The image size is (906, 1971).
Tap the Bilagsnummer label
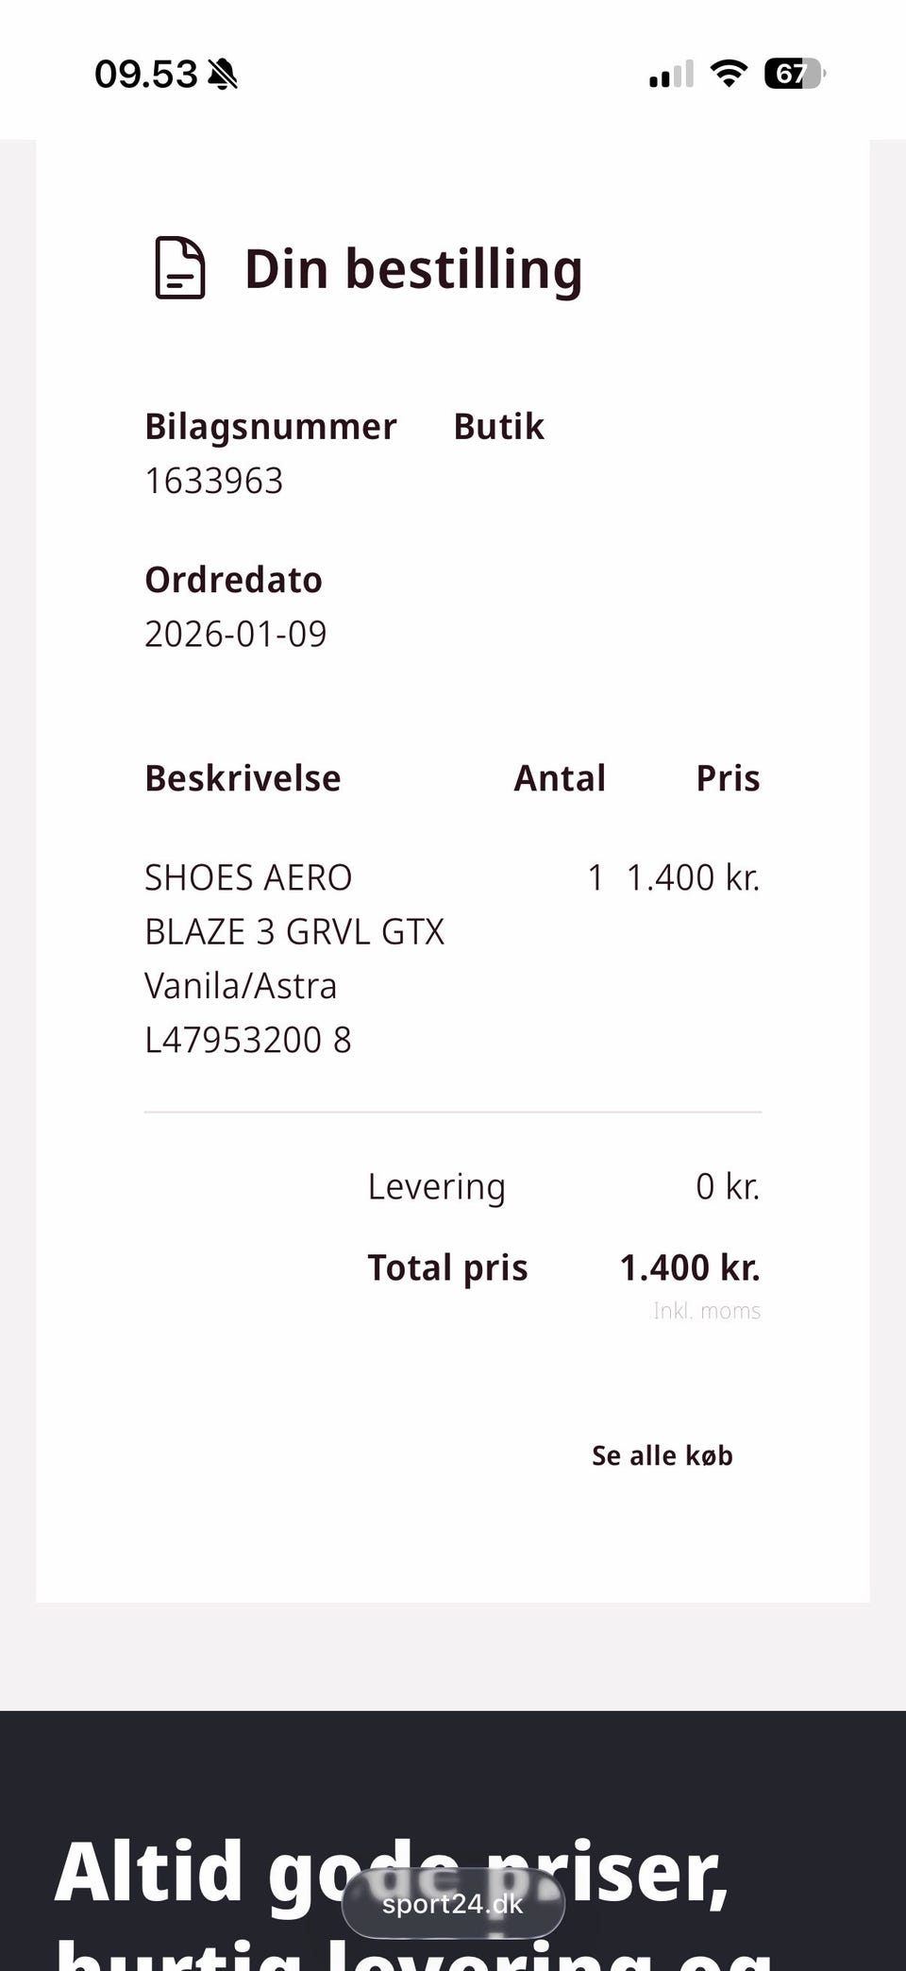pos(271,427)
